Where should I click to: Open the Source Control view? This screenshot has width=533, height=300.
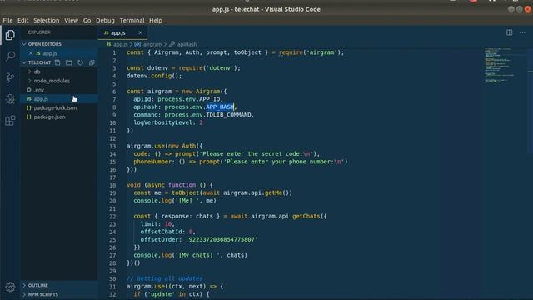pyautogui.click(x=10, y=77)
